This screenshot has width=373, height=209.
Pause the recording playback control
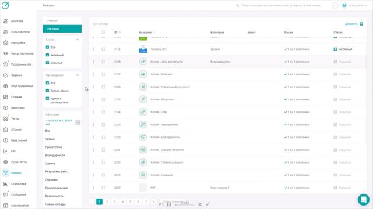pos(169,204)
